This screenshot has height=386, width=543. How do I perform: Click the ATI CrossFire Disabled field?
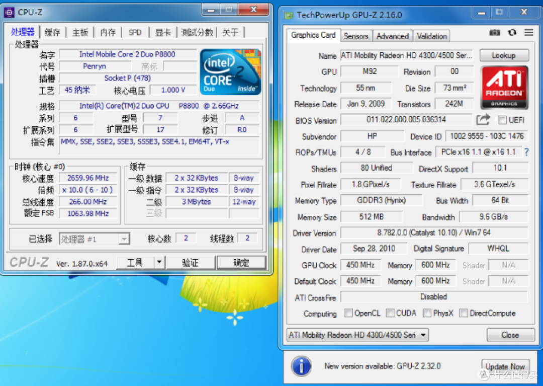pyautogui.click(x=434, y=297)
